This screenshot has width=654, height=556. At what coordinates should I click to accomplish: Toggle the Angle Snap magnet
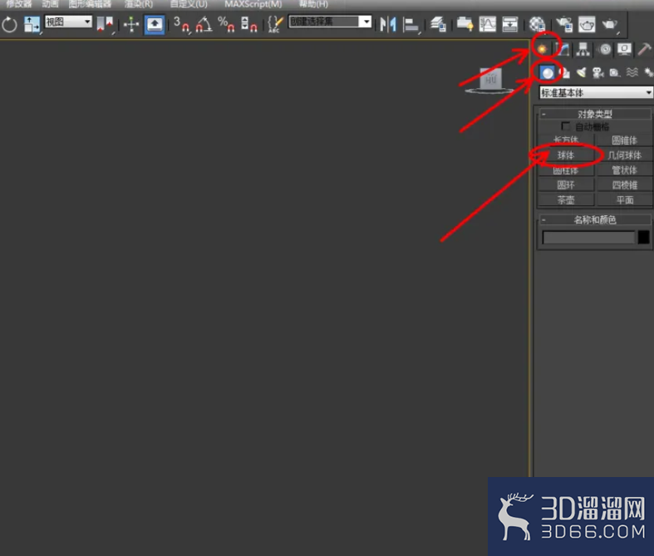coord(204,24)
